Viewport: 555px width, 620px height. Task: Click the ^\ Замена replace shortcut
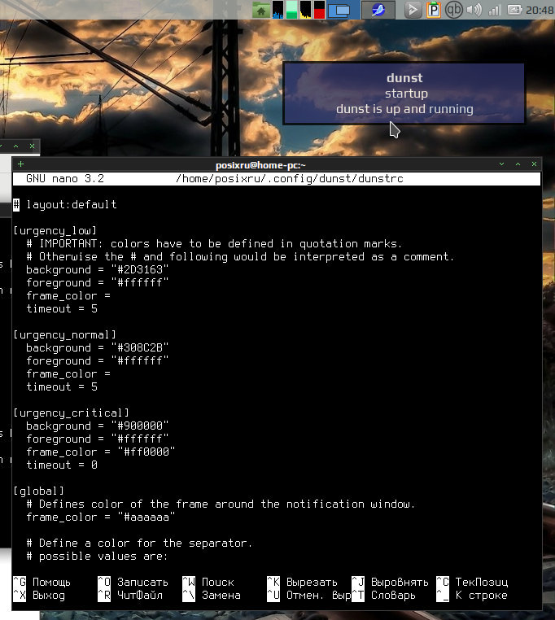click(212, 596)
